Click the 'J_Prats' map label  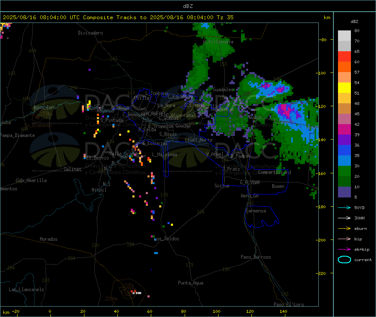click(231, 169)
